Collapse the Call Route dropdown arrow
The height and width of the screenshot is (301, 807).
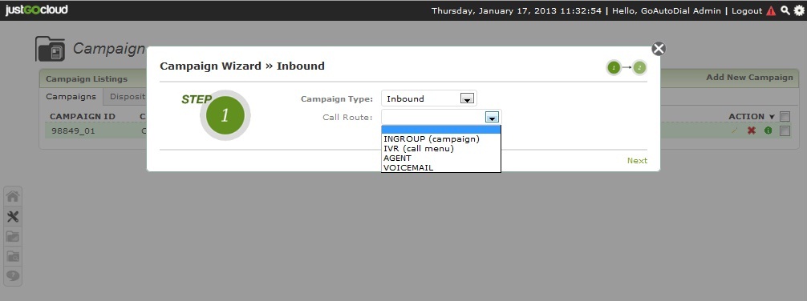coord(493,118)
